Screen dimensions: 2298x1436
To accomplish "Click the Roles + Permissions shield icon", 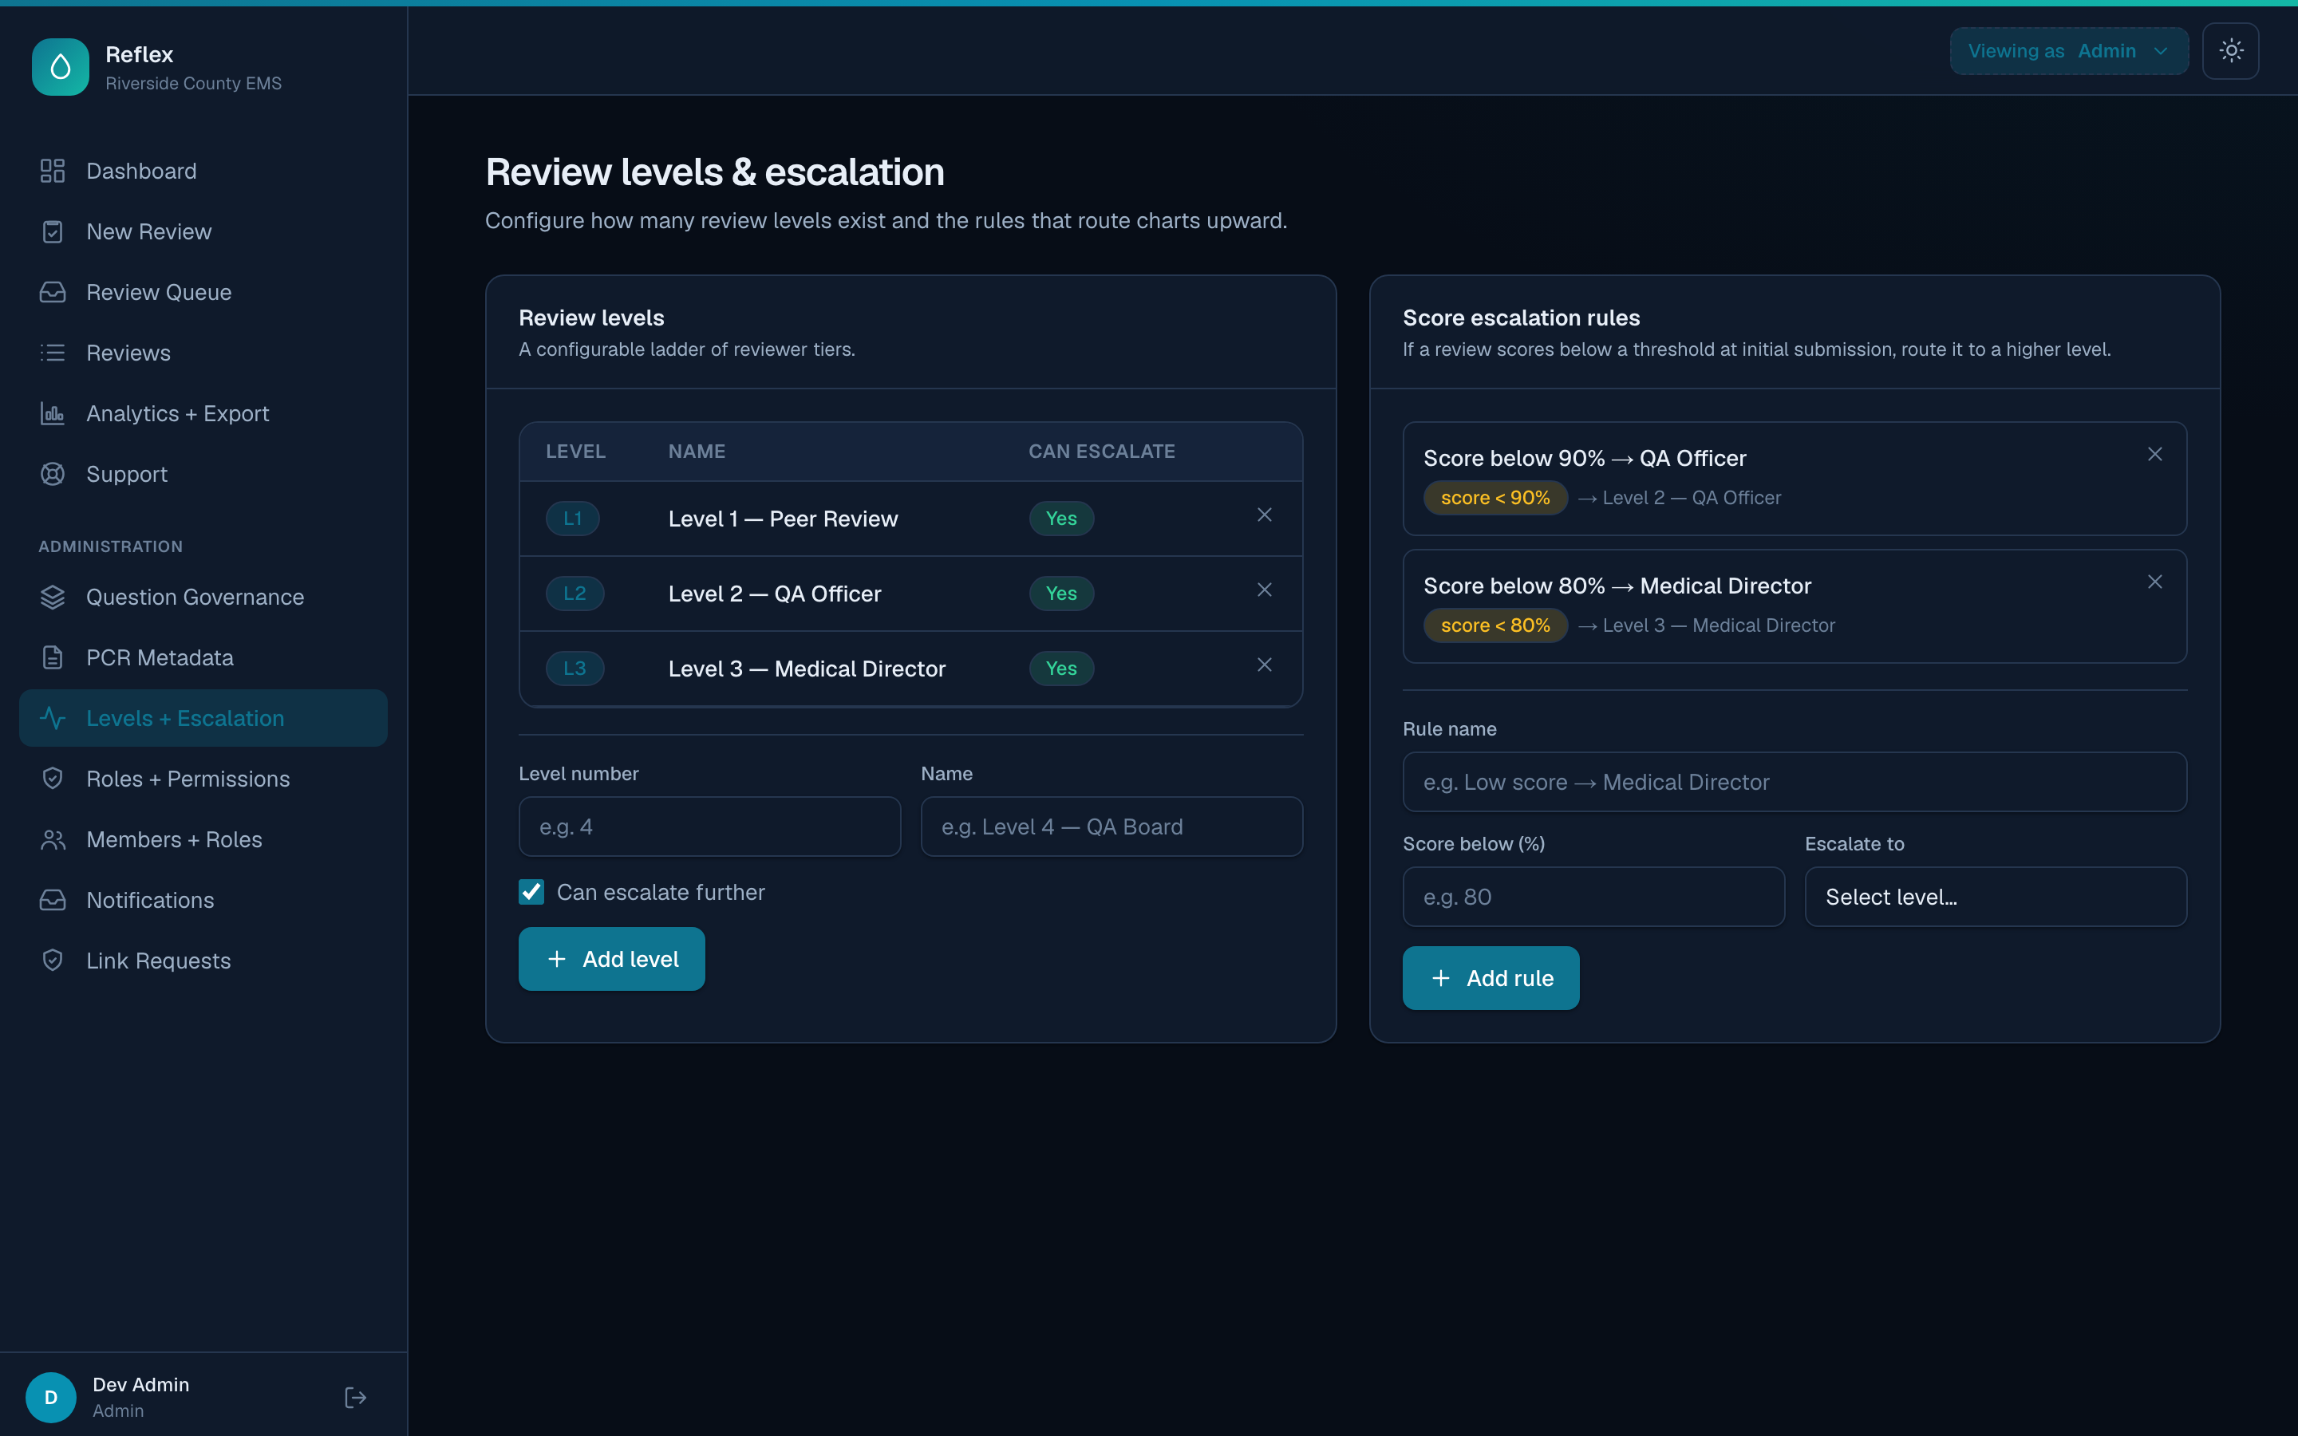I will click(x=52, y=779).
